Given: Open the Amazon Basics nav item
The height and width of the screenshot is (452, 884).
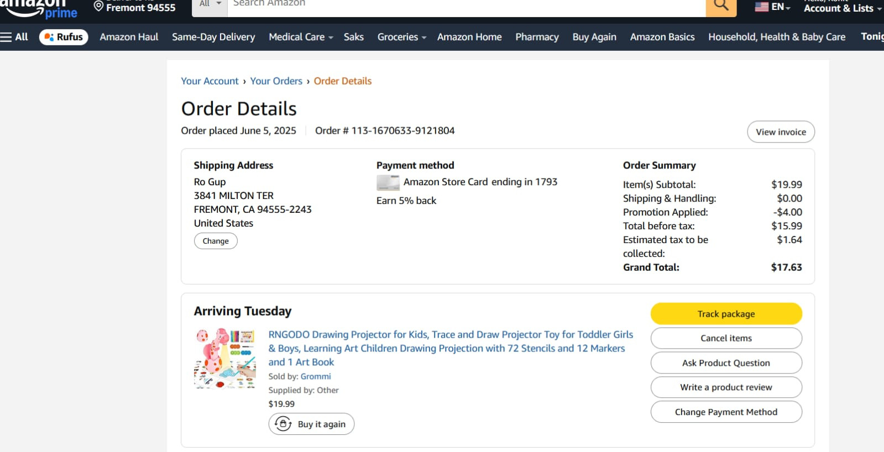Looking at the screenshot, I should (x=662, y=37).
